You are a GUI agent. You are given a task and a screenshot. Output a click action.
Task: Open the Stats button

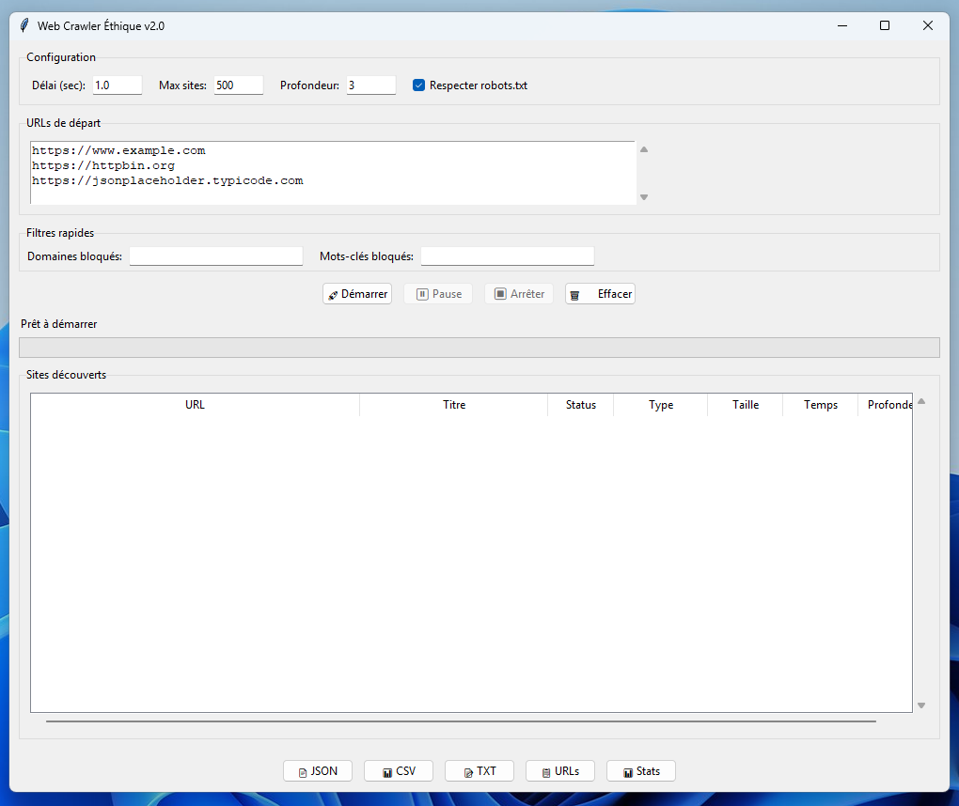coord(641,771)
